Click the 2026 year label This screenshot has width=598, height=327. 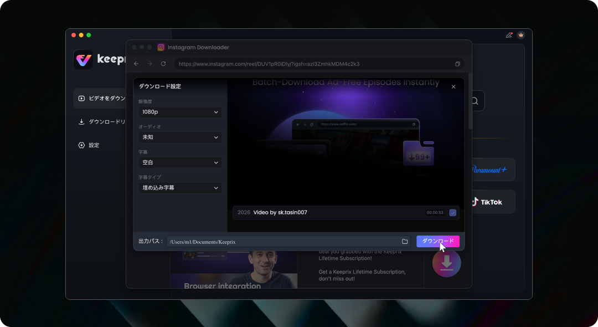244,212
